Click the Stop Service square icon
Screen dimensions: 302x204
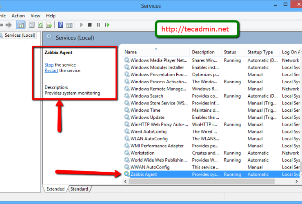tap(90, 25)
